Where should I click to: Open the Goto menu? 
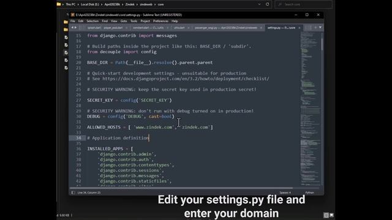click(124, 21)
